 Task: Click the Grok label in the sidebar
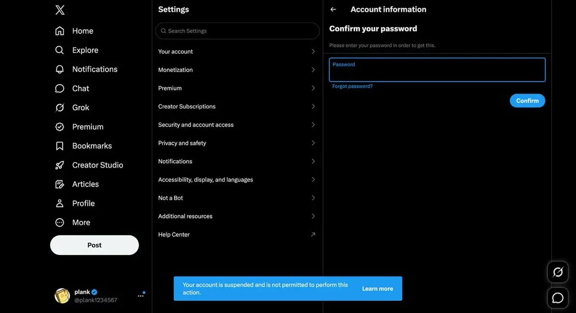(81, 108)
